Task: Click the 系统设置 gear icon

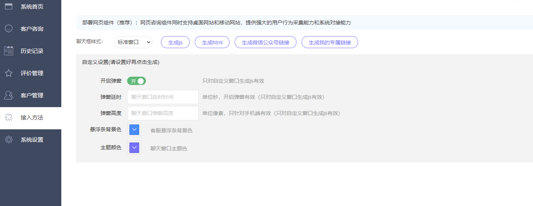Action: [8, 139]
